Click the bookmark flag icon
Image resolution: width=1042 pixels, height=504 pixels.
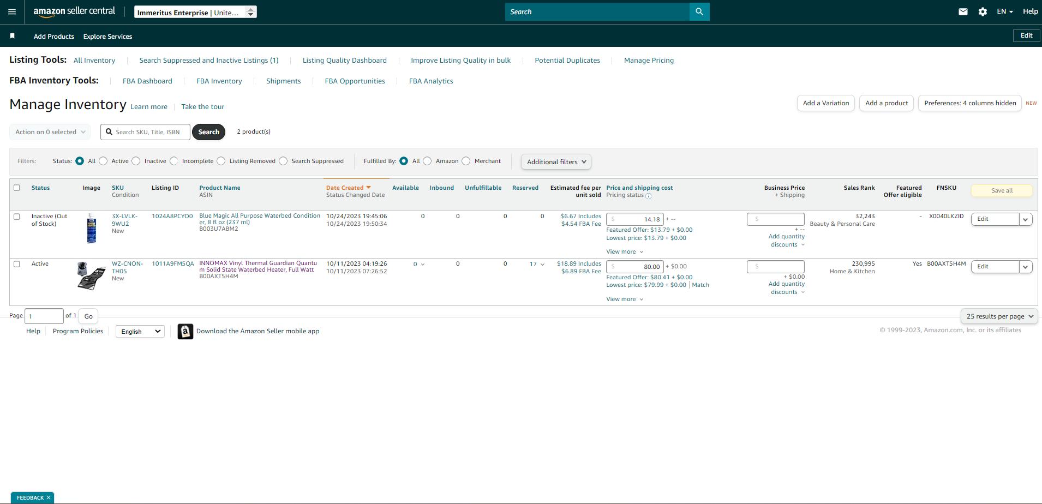[x=12, y=36]
